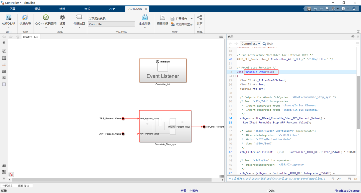Click the fit-to-view icon in left palette
This screenshot has width=361, height=193.
(x=4, y=58)
